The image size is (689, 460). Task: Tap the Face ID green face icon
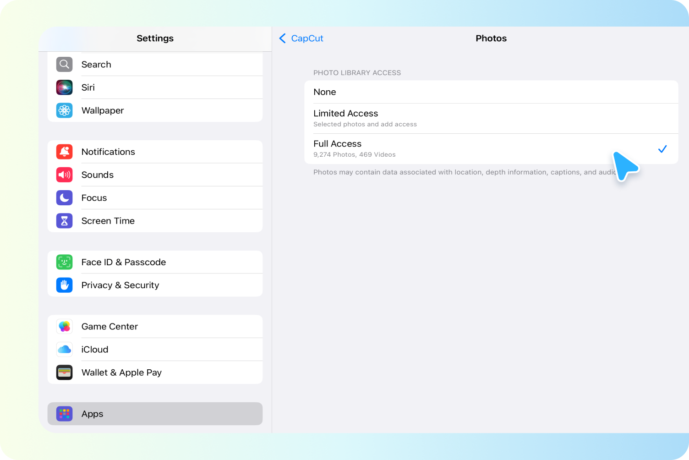(x=64, y=262)
